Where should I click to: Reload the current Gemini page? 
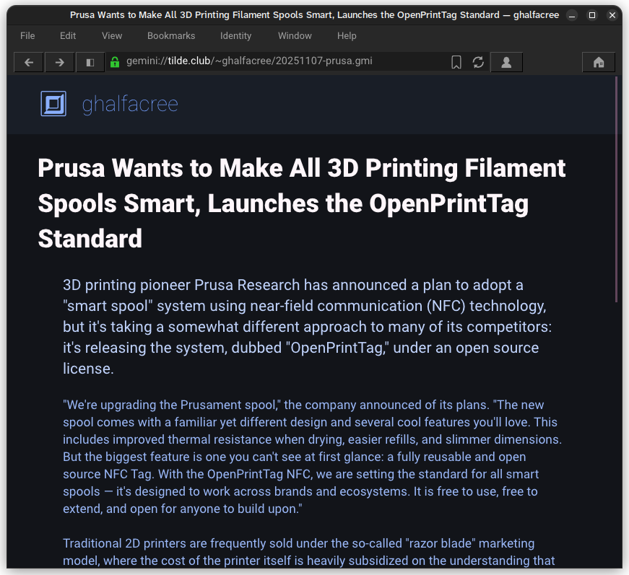click(478, 62)
